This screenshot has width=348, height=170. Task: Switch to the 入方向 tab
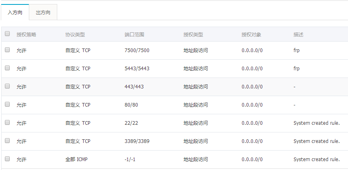pos(15,13)
